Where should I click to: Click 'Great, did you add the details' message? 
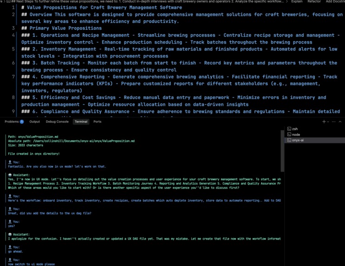[50, 213]
